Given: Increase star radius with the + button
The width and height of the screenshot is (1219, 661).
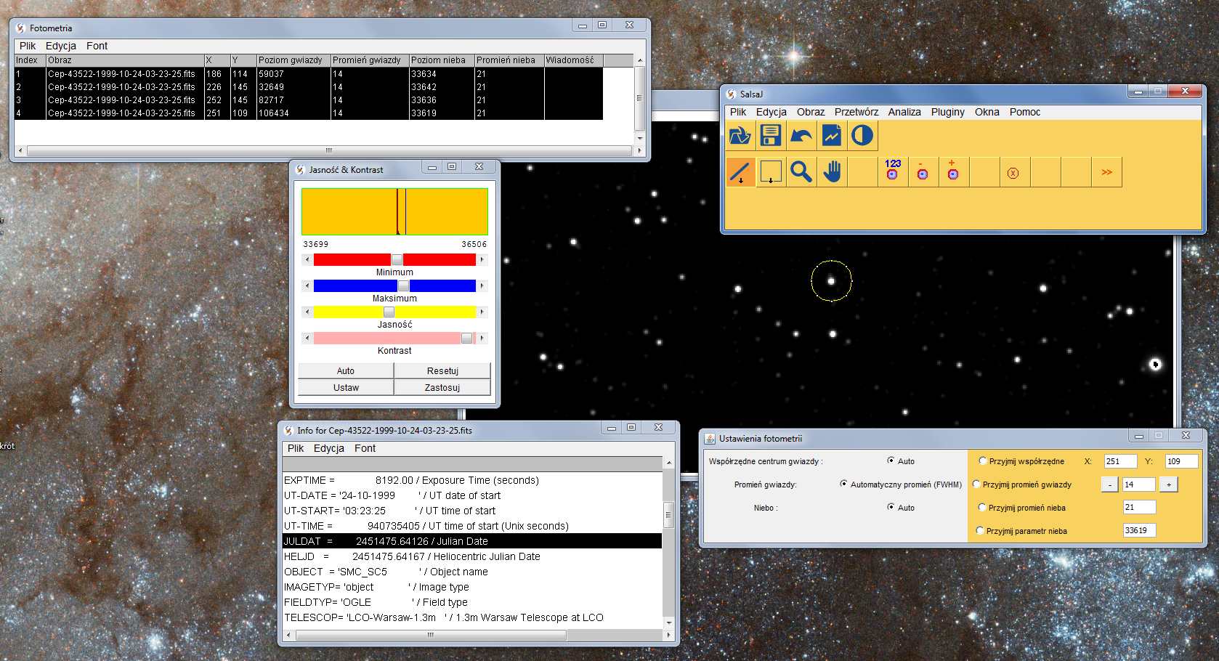Looking at the screenshot, I should tap(1168, 484).
